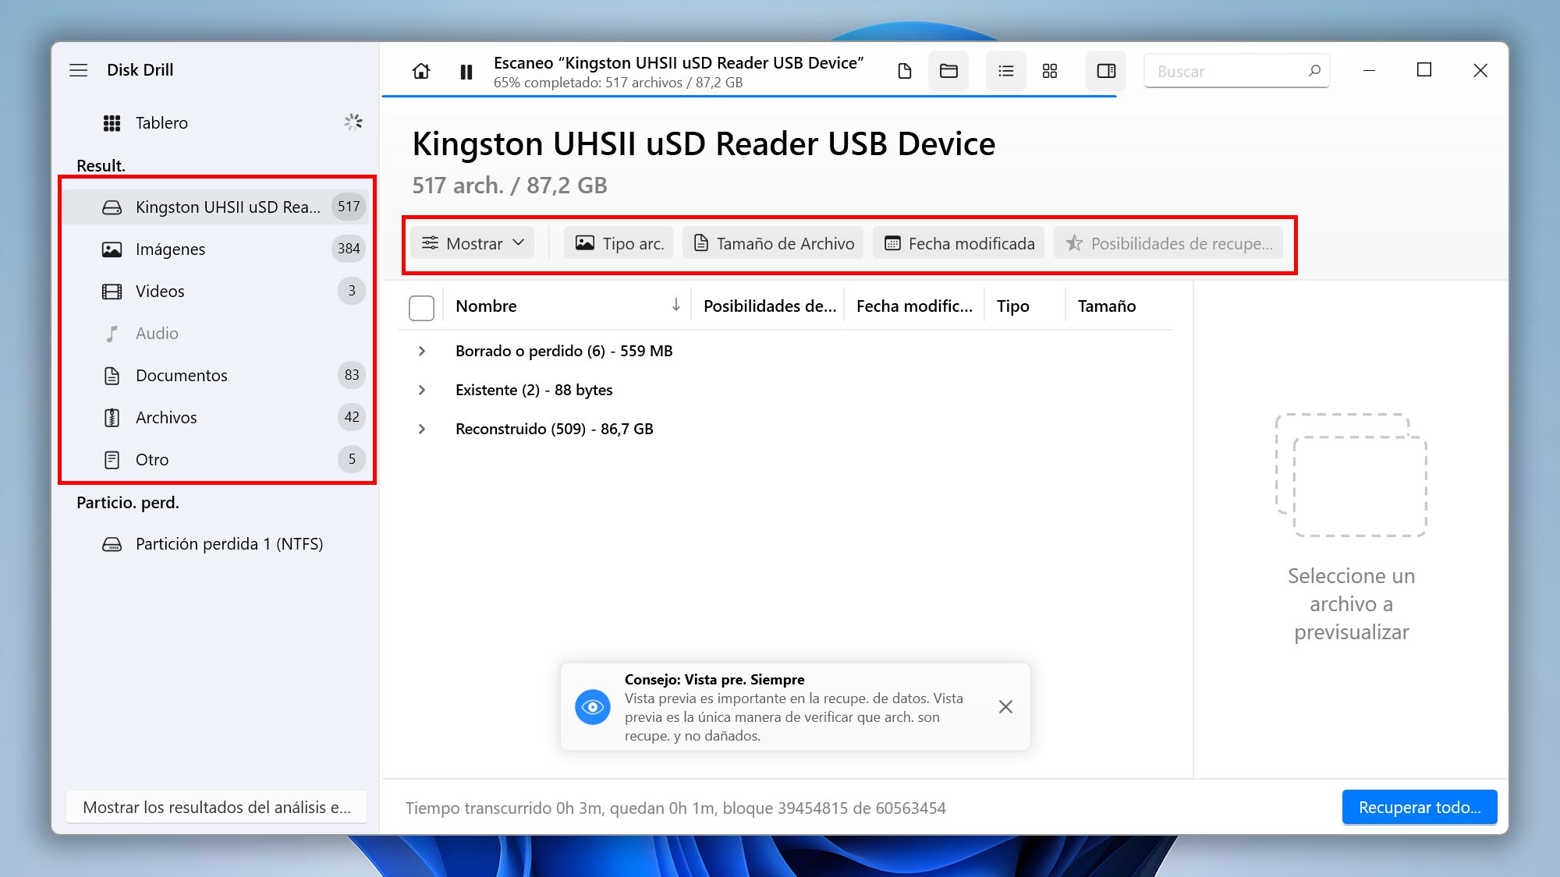This screenshot has height=877, width=1560.
Task: Open the Mostrar filter dropdown
Action: [473, 243]
